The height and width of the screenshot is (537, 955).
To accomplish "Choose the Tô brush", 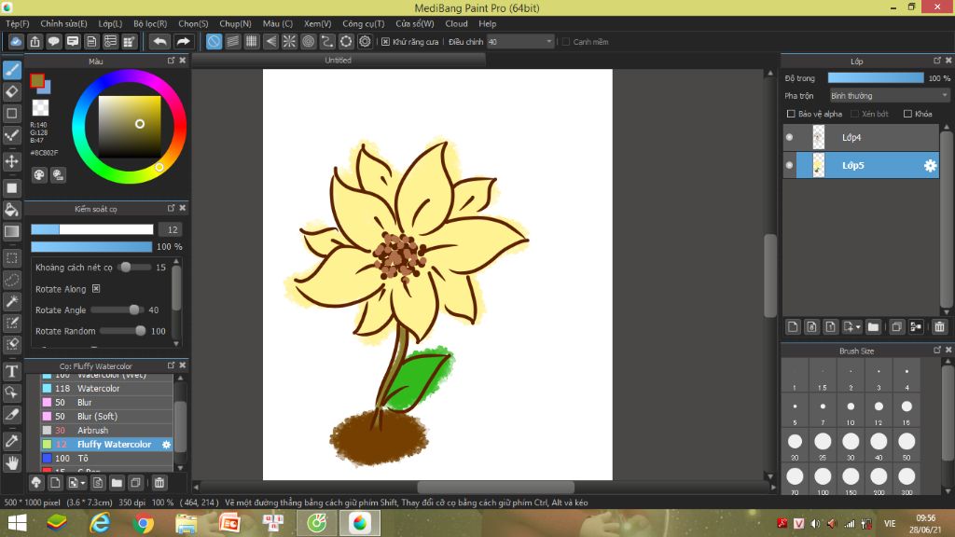I will coord(107,459).
